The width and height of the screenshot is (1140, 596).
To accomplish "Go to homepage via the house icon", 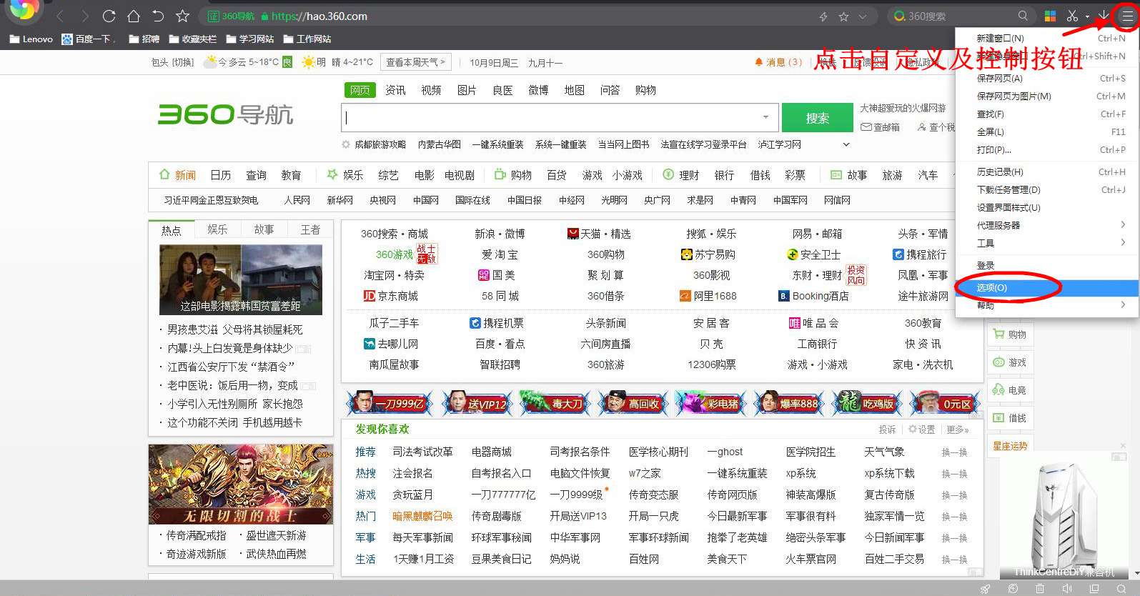I will point(134,16).
